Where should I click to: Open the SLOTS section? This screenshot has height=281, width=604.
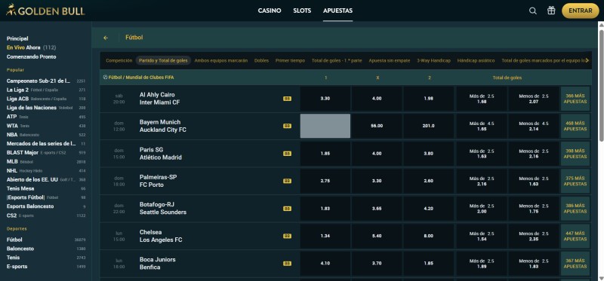[x=302, y=11]
